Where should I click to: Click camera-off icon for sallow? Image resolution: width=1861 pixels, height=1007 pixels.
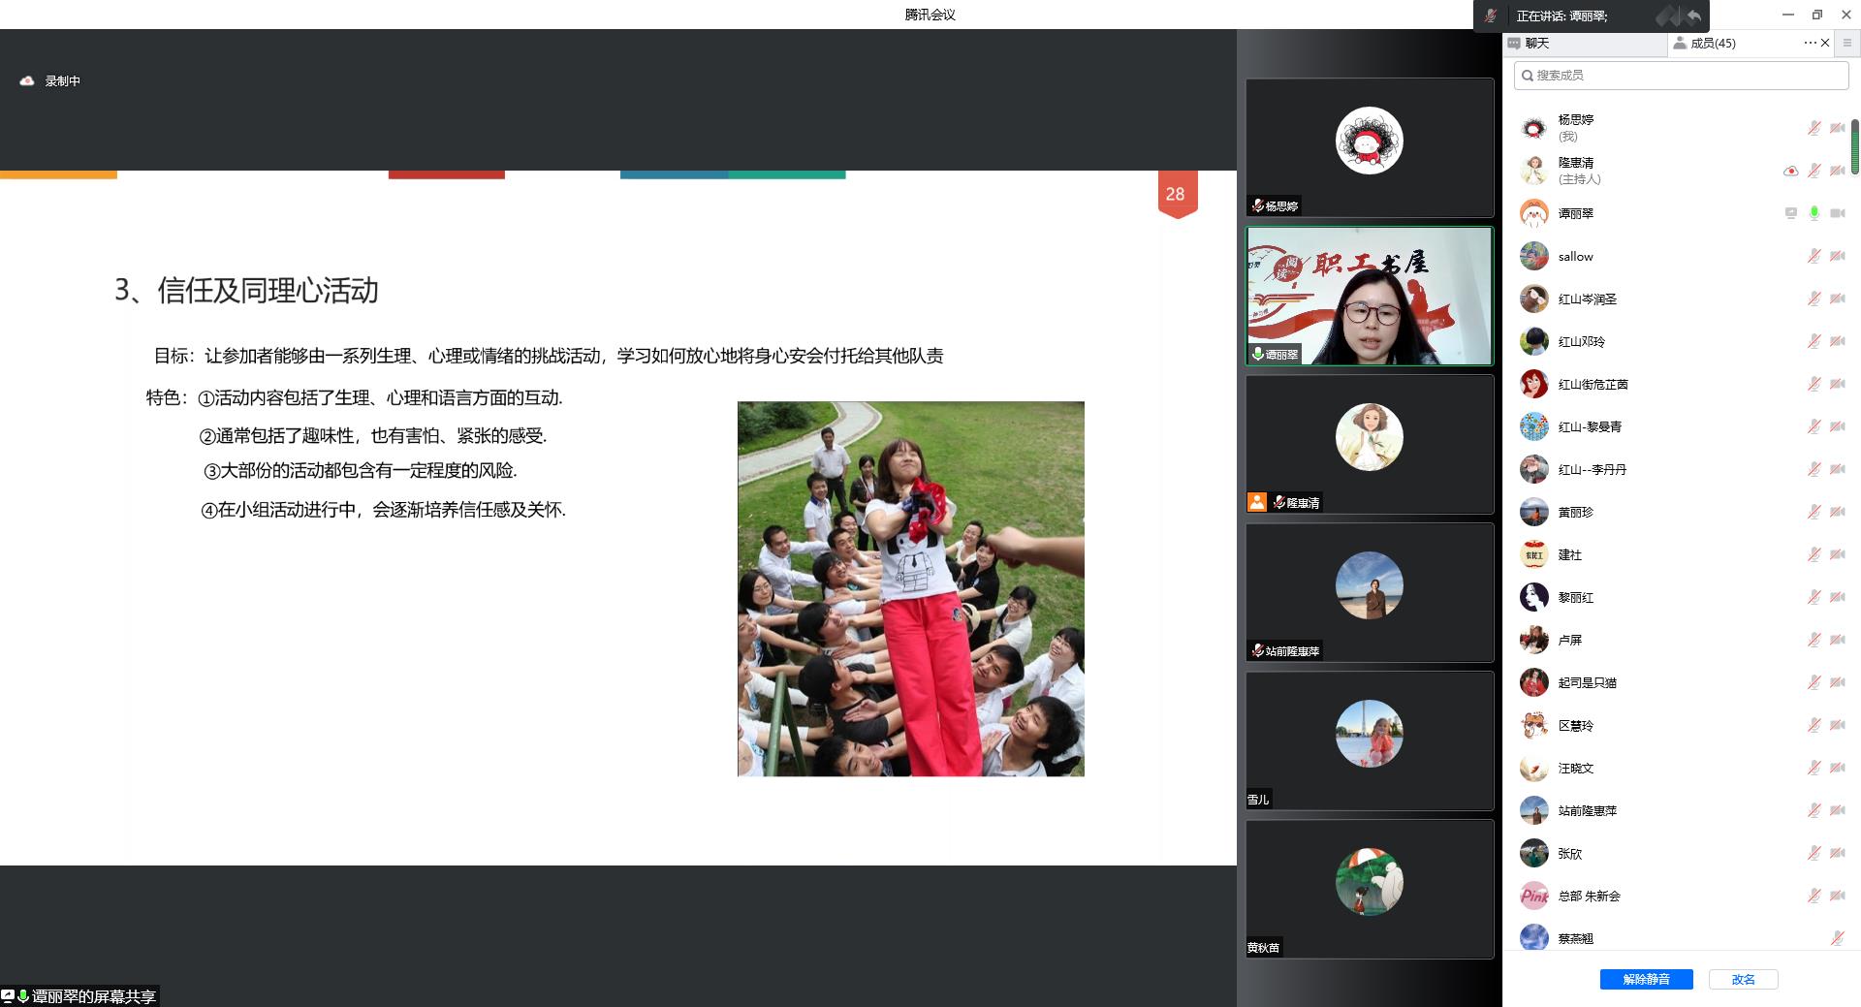click(1837, 256)
